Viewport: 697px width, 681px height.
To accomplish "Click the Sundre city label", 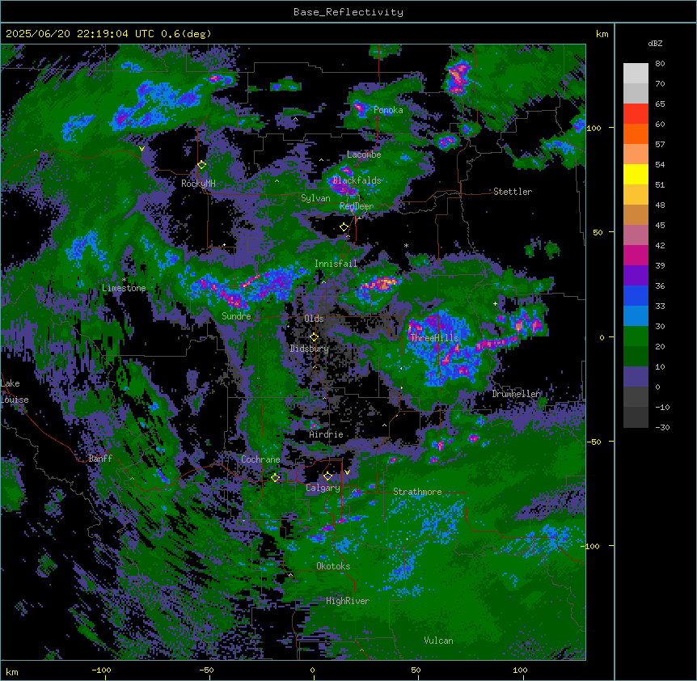I will [x=236, y=316].
